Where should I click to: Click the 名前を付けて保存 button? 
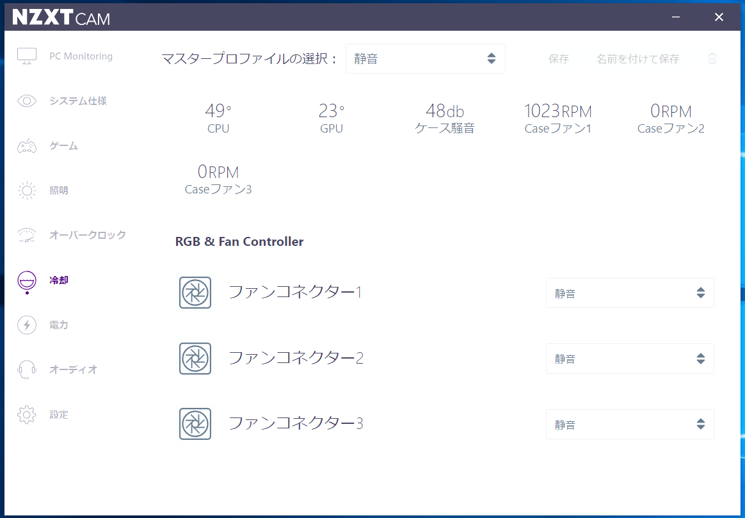[637, 59]
